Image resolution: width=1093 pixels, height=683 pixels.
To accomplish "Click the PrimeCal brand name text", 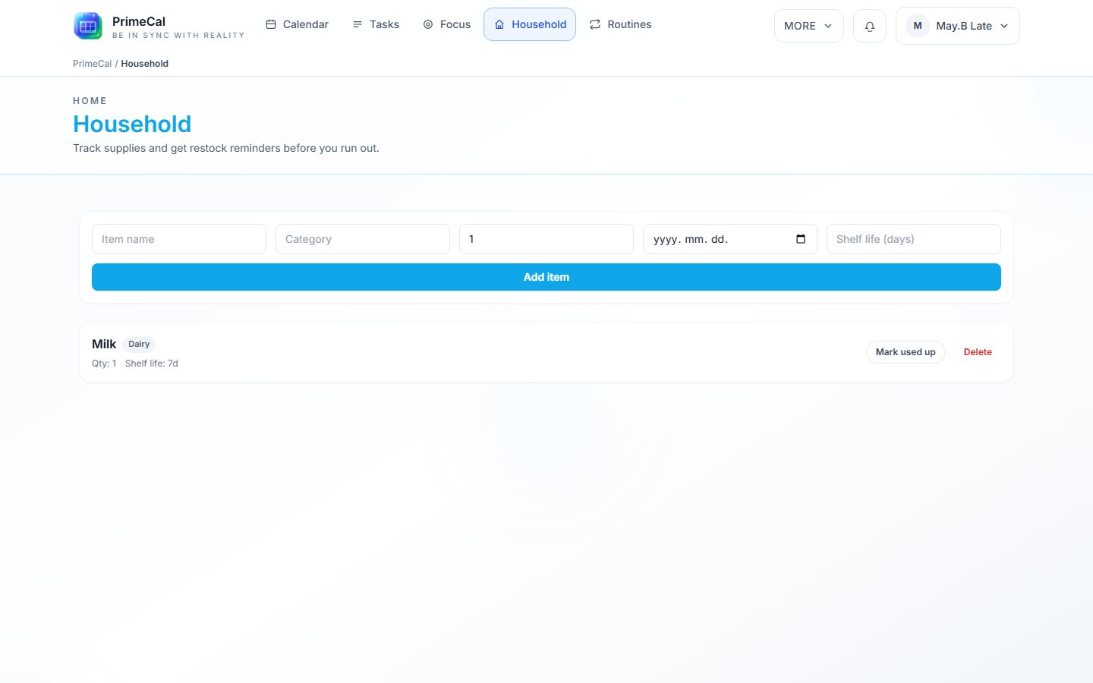I will tap(139, 21).
